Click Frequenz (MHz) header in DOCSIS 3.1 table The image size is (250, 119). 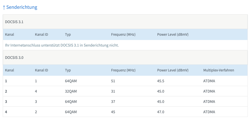point(123,34)
